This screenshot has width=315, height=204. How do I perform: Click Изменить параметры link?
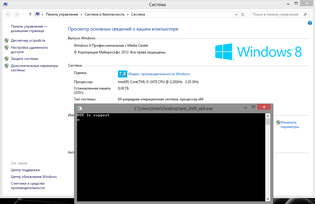289,125
